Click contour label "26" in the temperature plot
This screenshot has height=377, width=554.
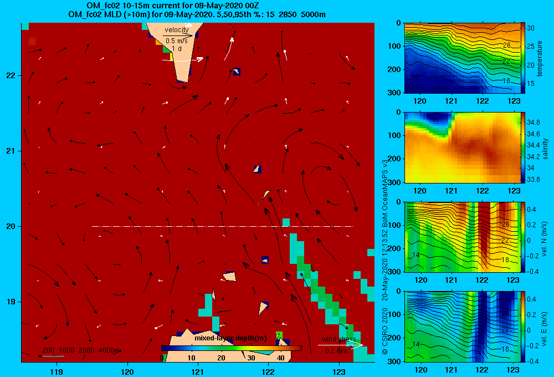pyautogui.click(x=507, y=45)
